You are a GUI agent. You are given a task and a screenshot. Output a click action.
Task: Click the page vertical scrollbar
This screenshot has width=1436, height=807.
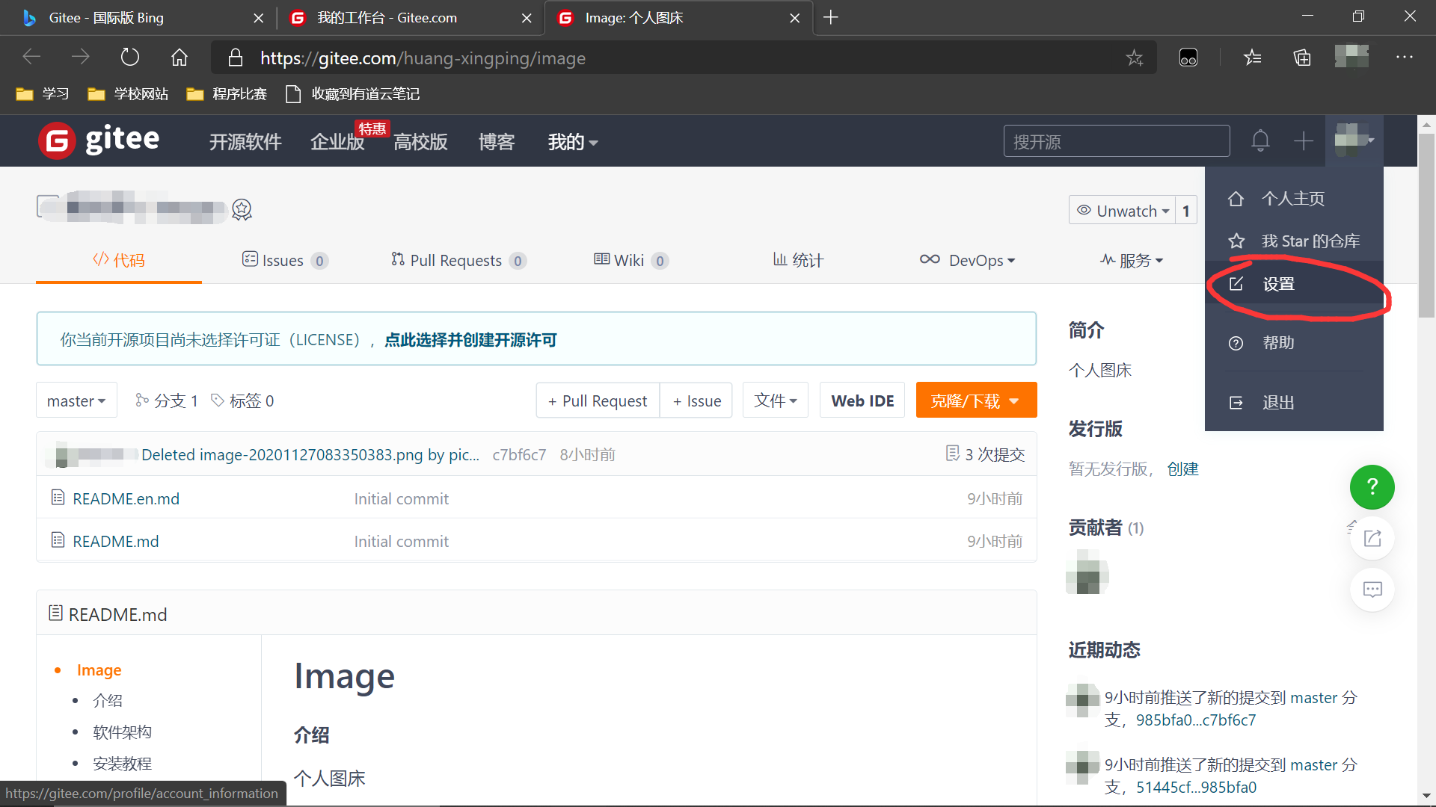pyautogui.click(x=1426, y=226)
